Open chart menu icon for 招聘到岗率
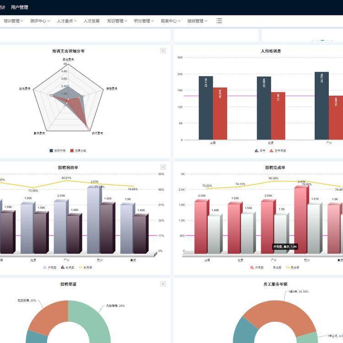Image resolution: width=343 pixels, height=343 pixels. point(163,167)
